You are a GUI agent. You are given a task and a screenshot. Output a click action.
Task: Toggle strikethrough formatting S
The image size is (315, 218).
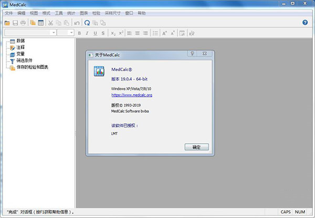click(x=103, y=33)
